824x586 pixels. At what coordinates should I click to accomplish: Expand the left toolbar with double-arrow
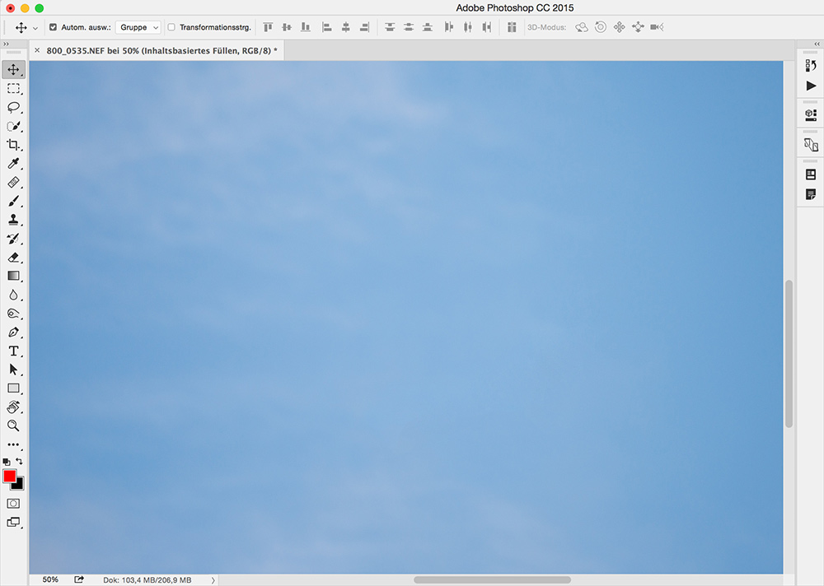7,44
